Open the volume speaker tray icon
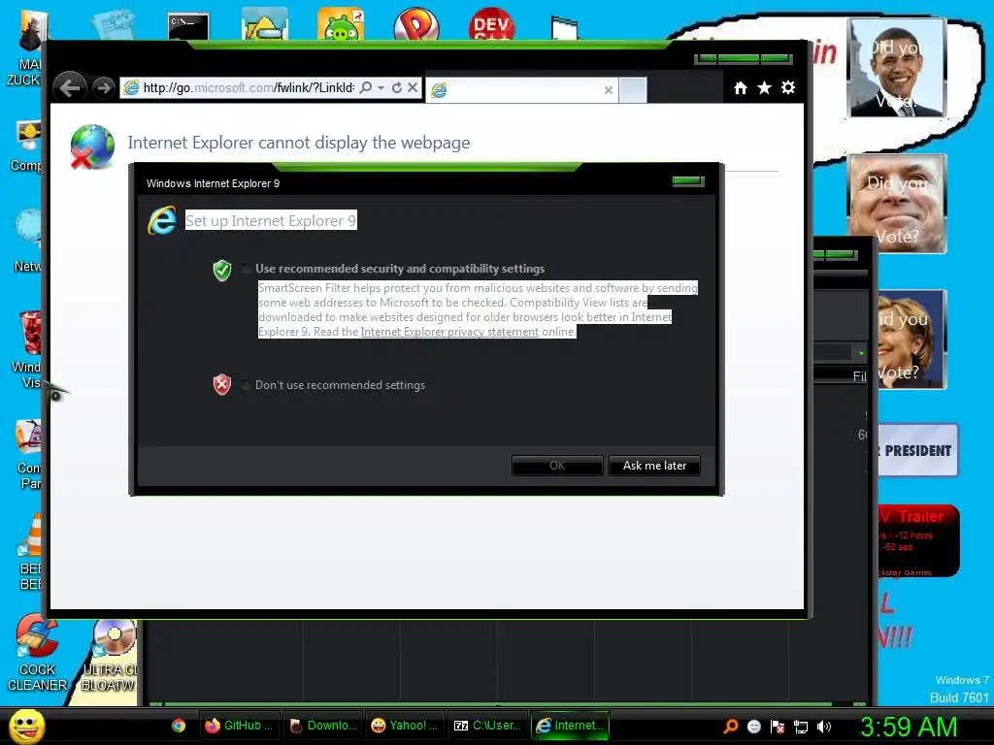The image size is (994, 745). pos(824,727)
